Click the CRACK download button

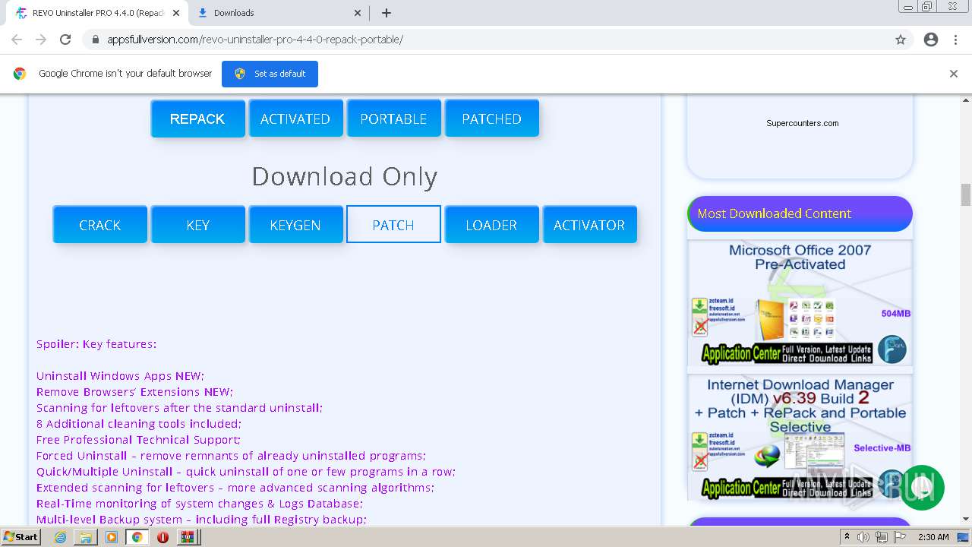100,225
